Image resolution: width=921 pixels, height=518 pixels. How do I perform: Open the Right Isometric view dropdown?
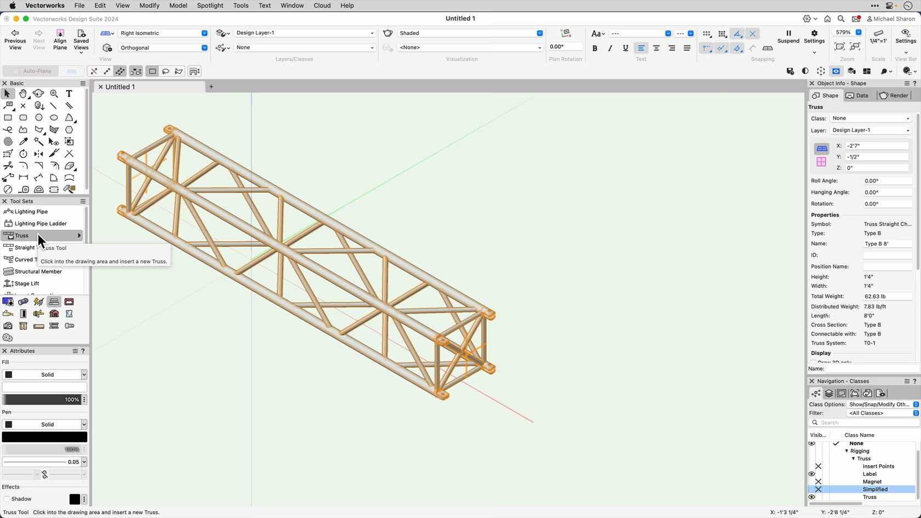coord(203,33)
